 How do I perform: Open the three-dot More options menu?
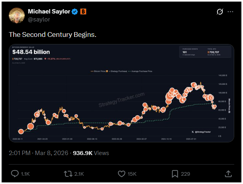tap(230, 12)
